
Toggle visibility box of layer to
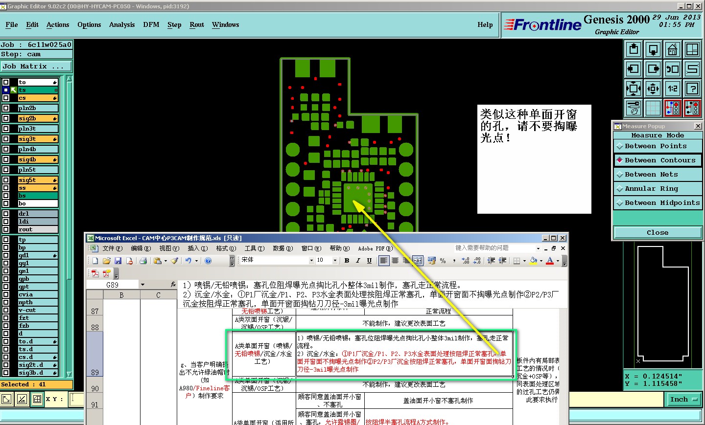pos(6,82)
